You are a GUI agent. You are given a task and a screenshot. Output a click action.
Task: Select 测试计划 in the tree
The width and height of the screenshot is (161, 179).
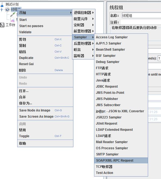pos(12,5)
